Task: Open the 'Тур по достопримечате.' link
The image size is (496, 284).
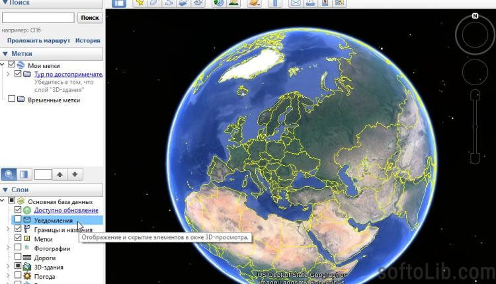Action: 69,74
